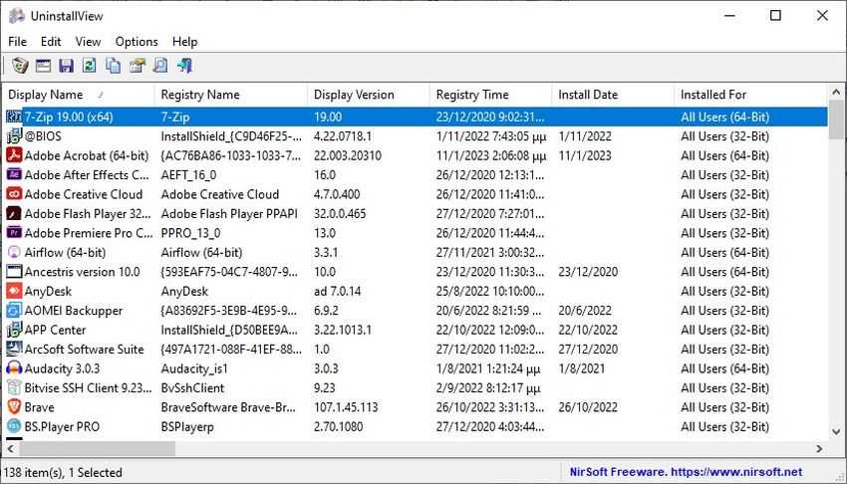Click the '107.1.45.113' version cell
Image resolution: width=847 pixels, height=484 pixels.
click(346, 407)
